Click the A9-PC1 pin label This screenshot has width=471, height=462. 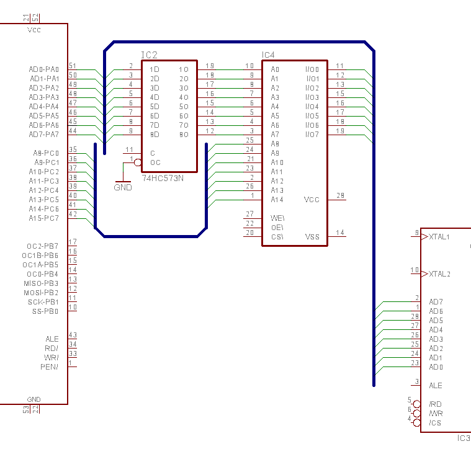click(x=47, y=162)
